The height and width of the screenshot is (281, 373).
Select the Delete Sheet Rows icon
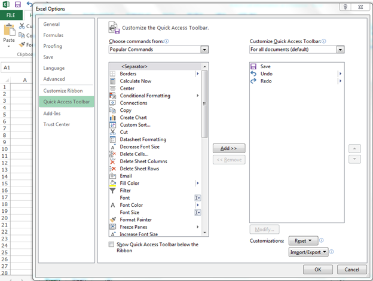tap(112, 169)
